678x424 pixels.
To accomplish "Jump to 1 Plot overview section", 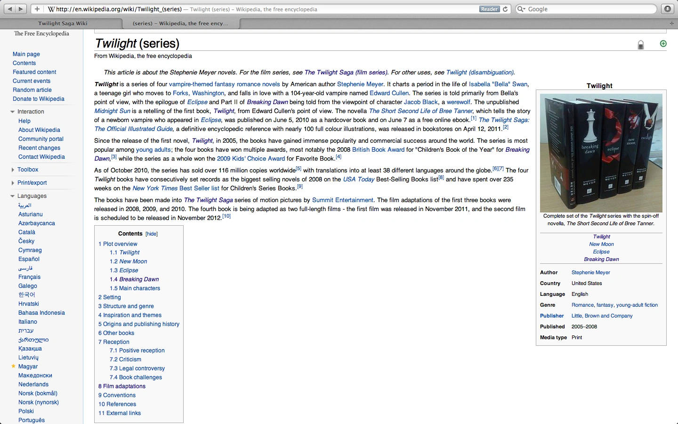I will pyautogui.click(x=118, y=244).
